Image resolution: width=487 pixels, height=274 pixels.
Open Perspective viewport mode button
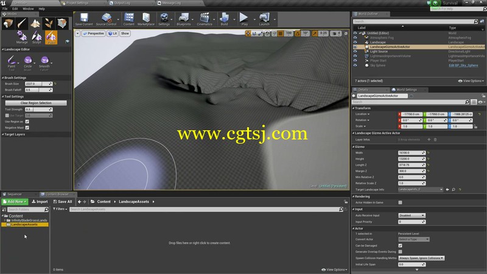click(x=94, y=33)
